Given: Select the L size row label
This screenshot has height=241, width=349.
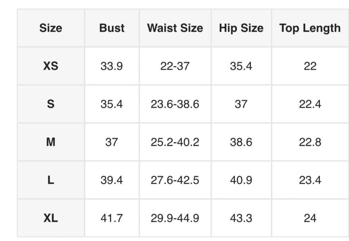Looking at the screenshot, I should pos(51,180).
